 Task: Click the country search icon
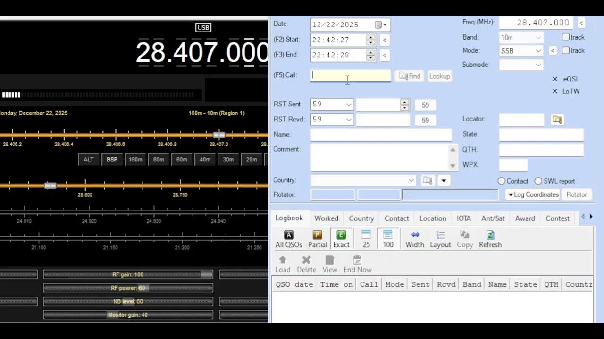point(428,180)
